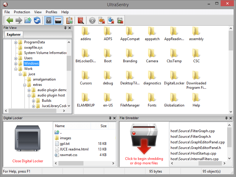Select host\Source\FilterGraph.cpp in shredder list
236x177 pixels.
tap(193, 131)
